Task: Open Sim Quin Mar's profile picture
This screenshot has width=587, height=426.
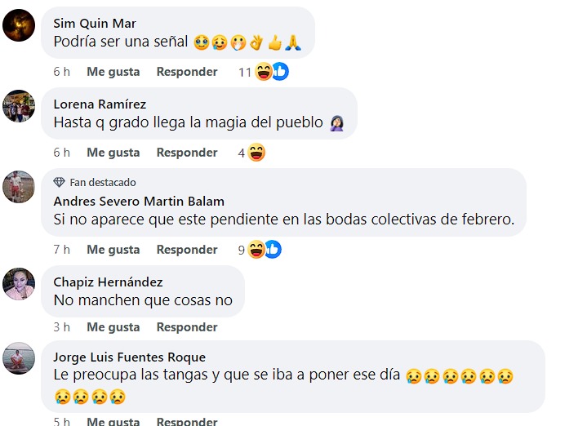Action: pos(19,25)
